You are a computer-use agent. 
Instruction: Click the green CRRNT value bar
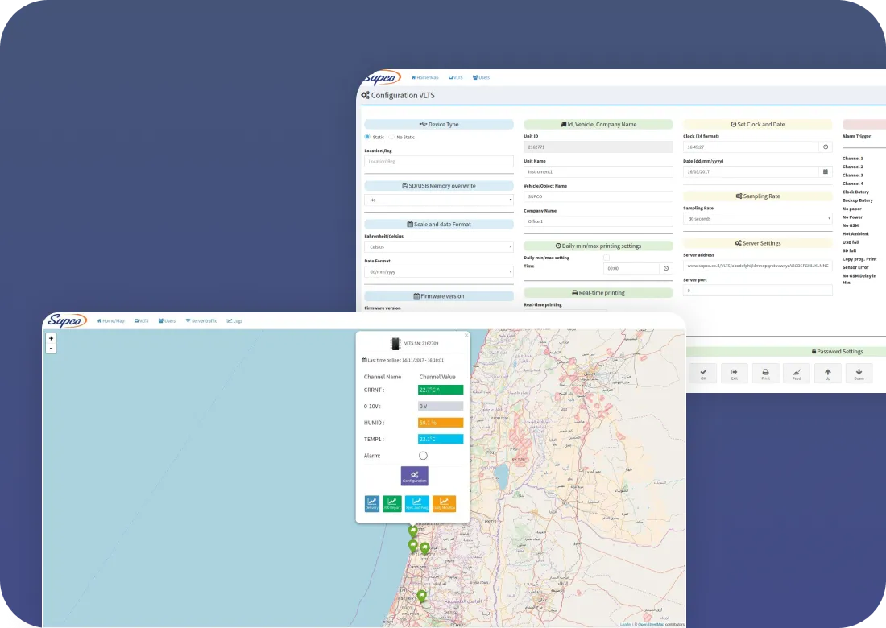pyautogui.click(x=441, y=390)
